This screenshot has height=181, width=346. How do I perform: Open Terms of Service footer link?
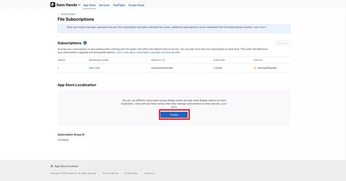tap(110, 173)
